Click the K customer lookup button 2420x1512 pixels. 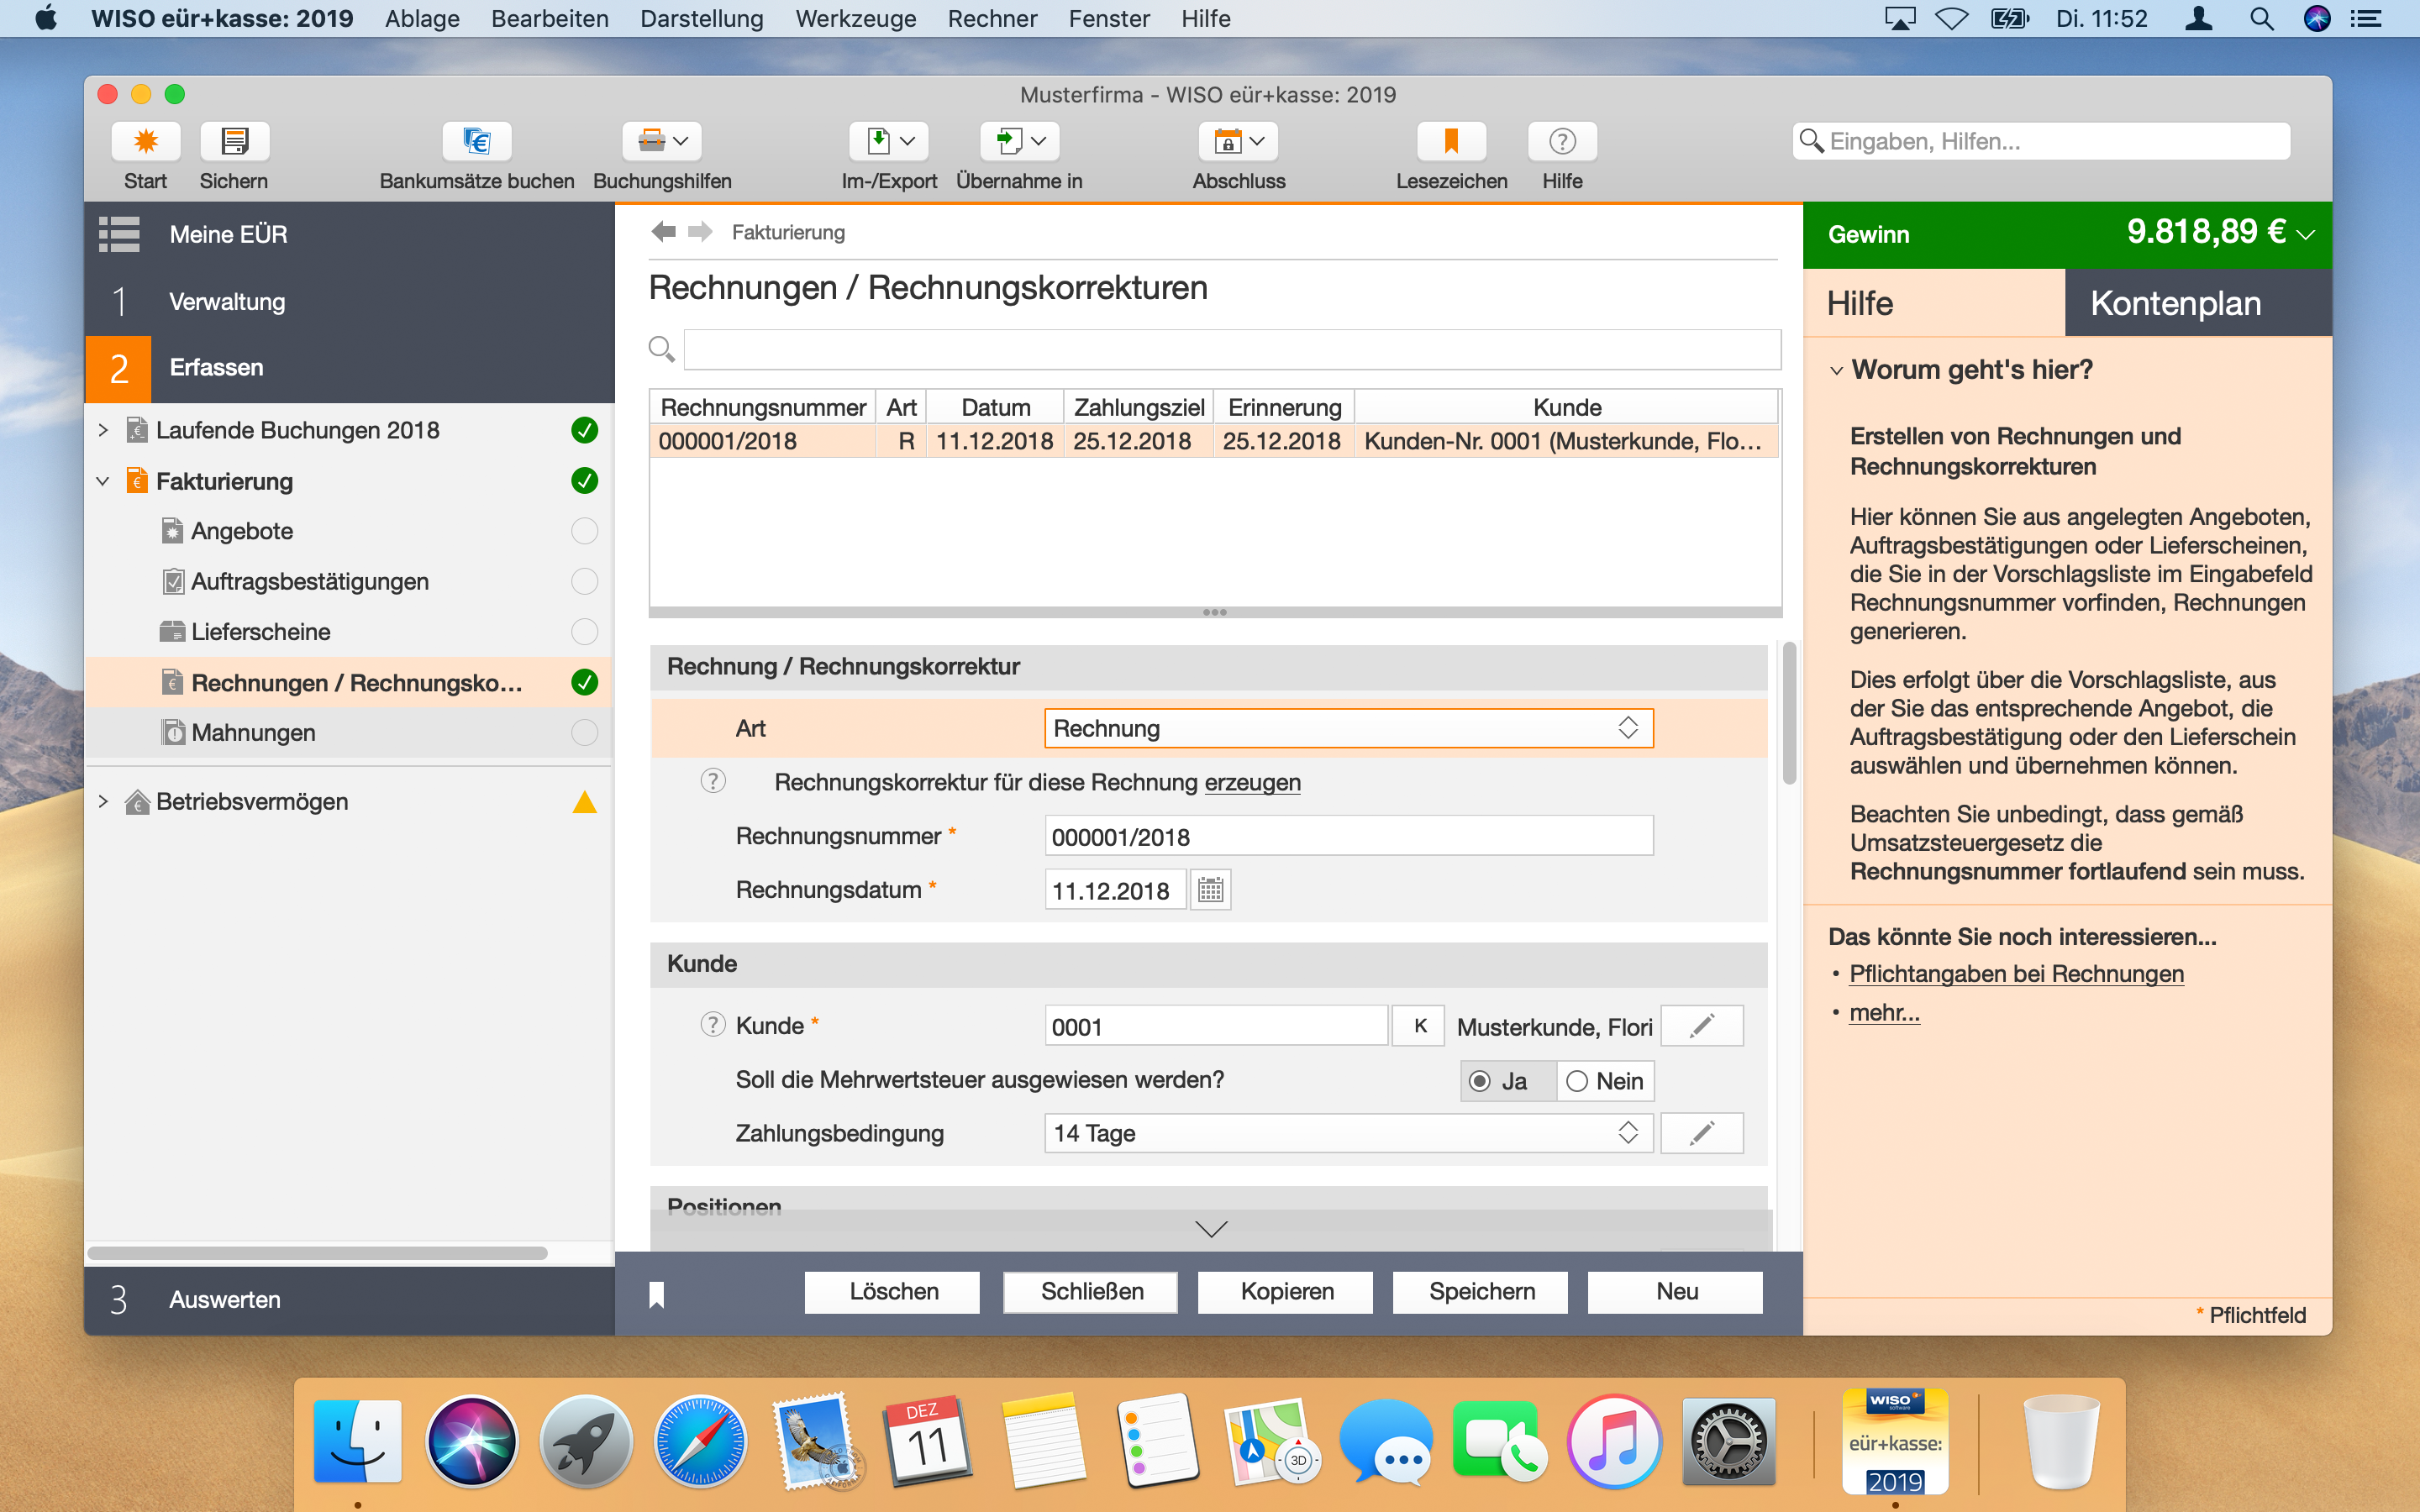coord(1419,1026)
